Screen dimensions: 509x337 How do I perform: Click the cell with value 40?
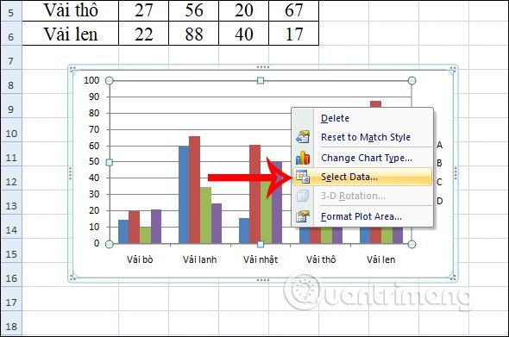point(244,34)
